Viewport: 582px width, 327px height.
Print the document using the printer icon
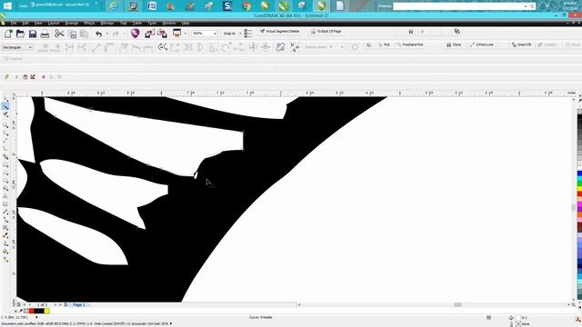45,34
